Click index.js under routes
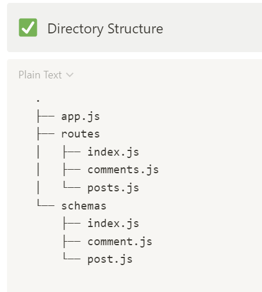This screenshot has width=262, height=292. tap(113, 152)
